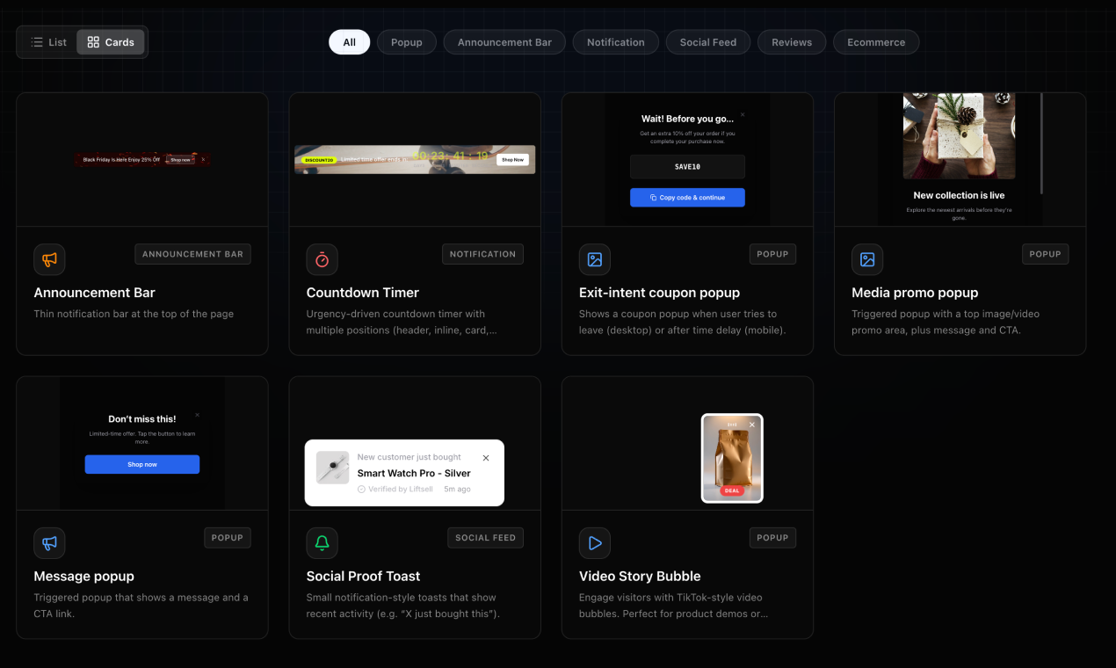
Task: Enable the Announcement Bar filter
Action: [504, 41]
